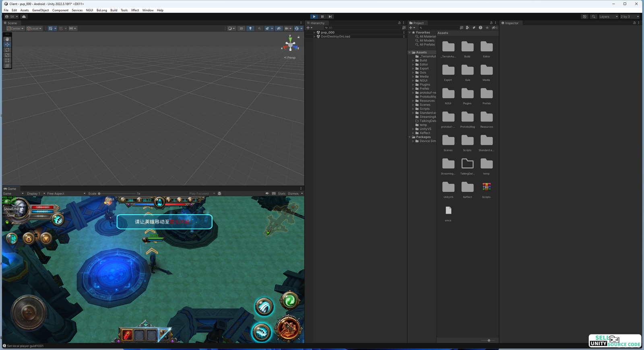This screenshot has height=350, width=644.
Task: Adjust the Project icon size slider
Action: pos(489,340)
